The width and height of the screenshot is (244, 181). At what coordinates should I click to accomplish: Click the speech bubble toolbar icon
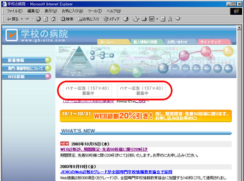pyautogui.click(x=178, y=19)
